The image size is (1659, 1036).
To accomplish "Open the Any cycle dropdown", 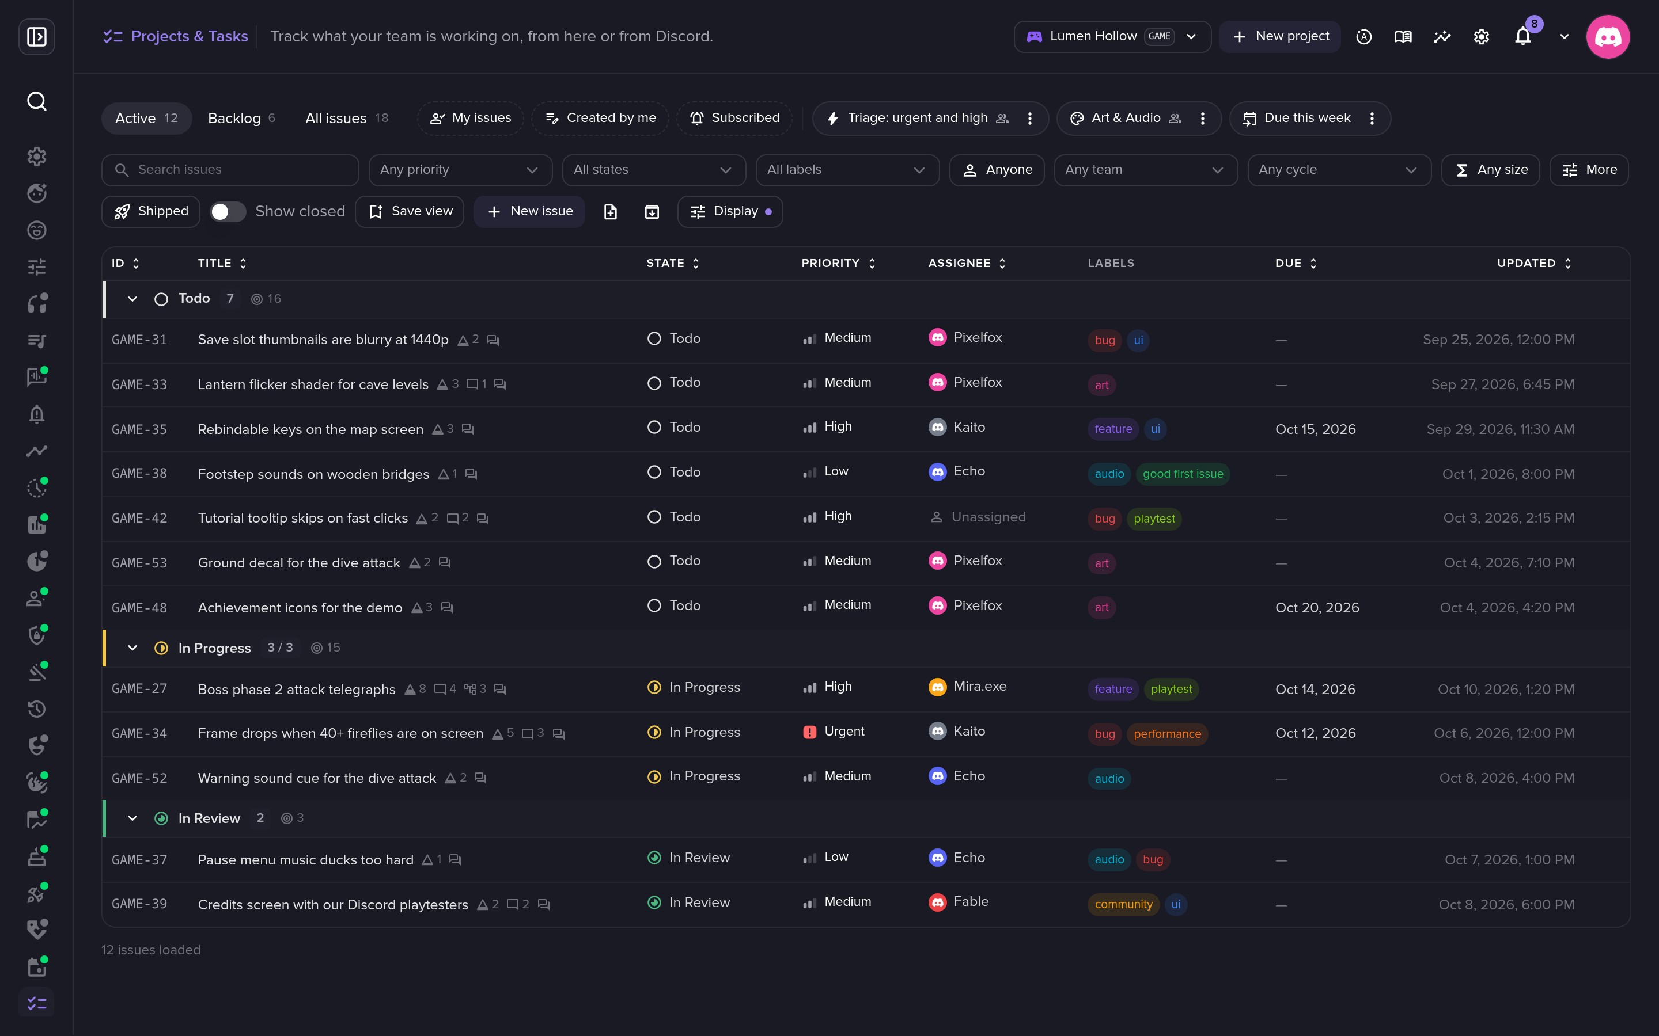I will pyautogui.click(x=1339, y=170).
